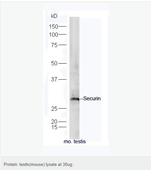Click the 150 marker tick line
This screenshot has width=151, height=170.
point(62,26)
